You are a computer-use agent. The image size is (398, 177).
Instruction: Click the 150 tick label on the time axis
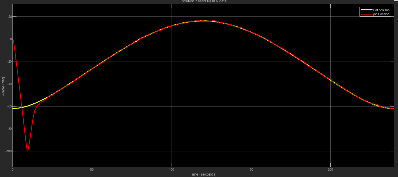click(x=251, y=169)
